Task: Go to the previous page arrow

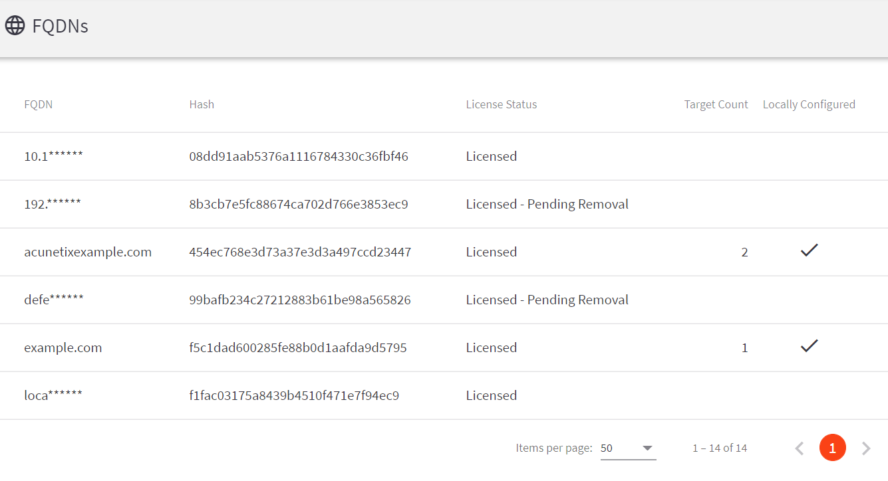Action: [x=800, y=448]
